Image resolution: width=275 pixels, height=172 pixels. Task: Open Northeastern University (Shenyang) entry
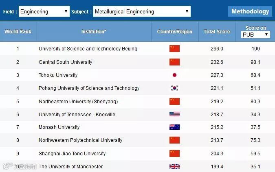coord(78,102)
